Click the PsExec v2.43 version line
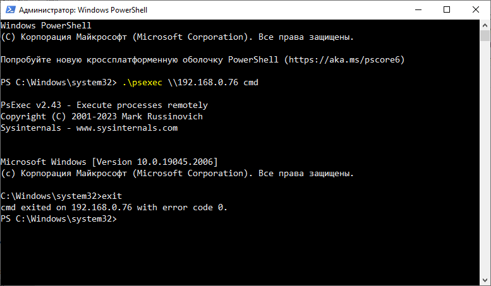The width and height of the screenshot is (491, 286). [x=104, y=105]
